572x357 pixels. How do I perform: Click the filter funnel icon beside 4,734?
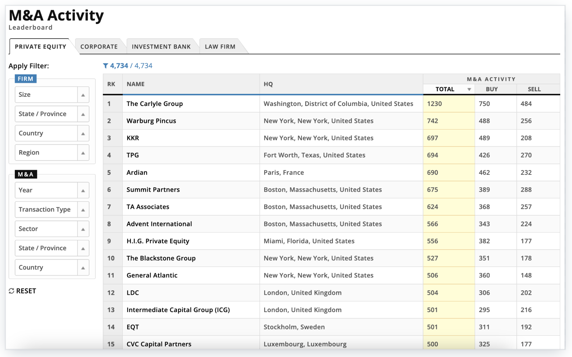coord(105,66)
